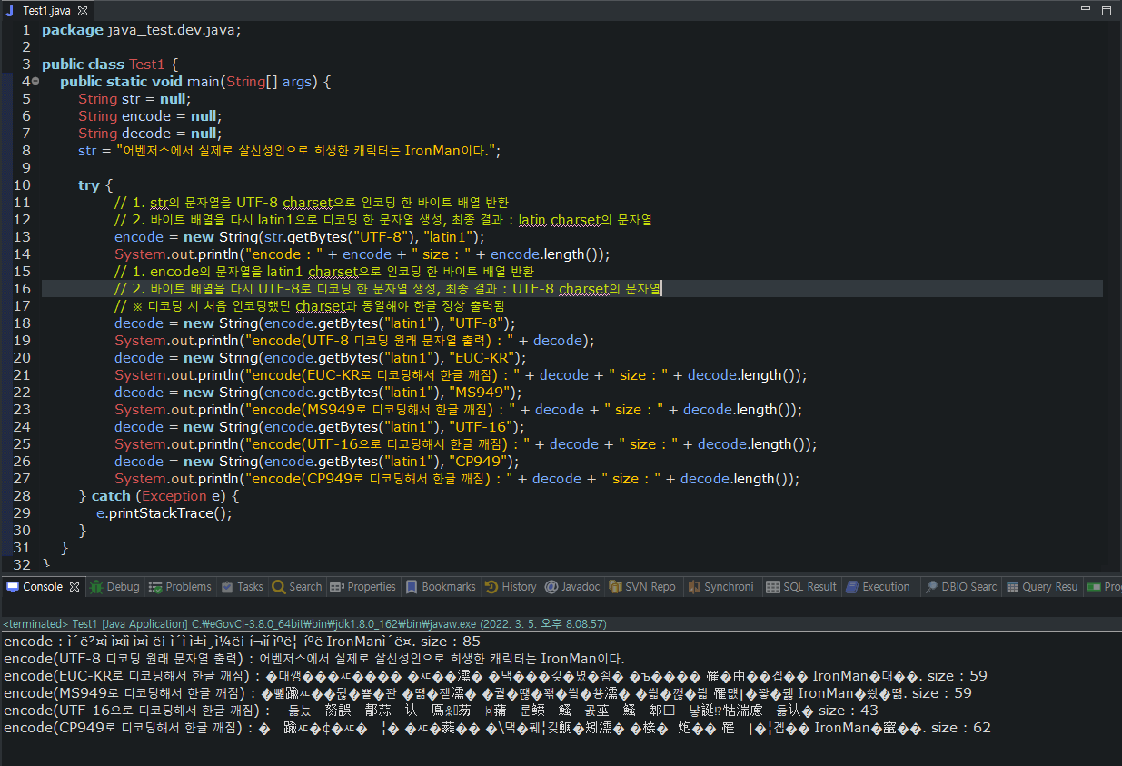Click console UTF-8 decoded original string output
1122x766 pixels.
314,659
